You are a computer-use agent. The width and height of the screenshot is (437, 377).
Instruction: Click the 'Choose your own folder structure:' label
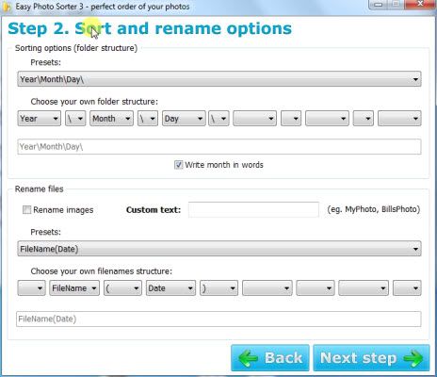[94, 102]
